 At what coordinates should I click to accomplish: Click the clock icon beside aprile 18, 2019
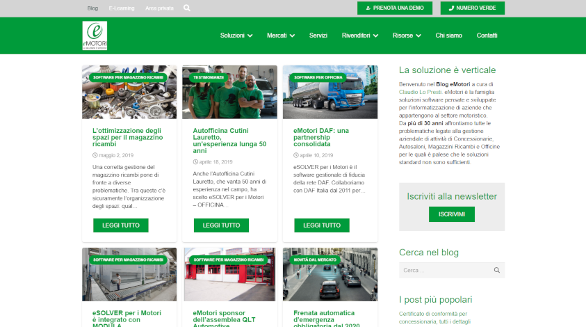[x=195, y=162]
